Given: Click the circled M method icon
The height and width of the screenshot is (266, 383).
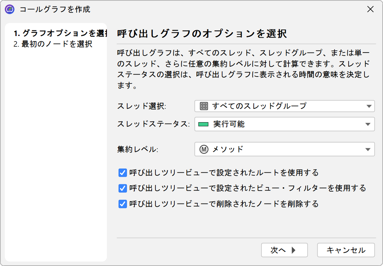Looking at the screenshot, I should coord(204,149).
